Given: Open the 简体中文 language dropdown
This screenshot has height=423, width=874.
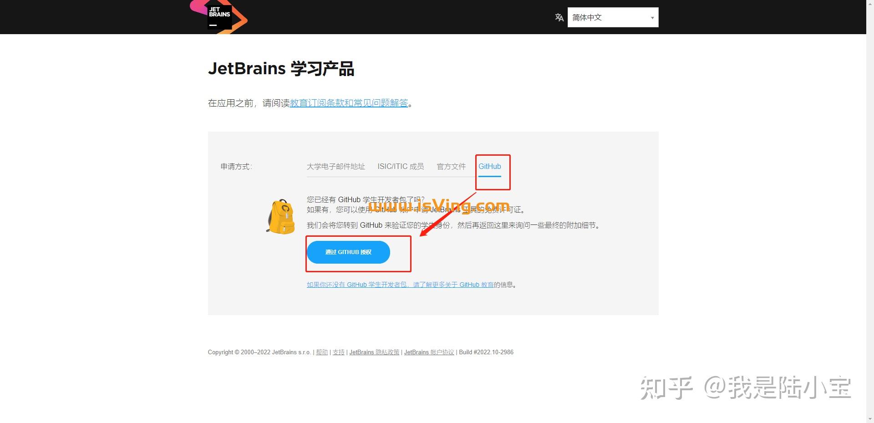Looking at the screenshot, I should (x=612, y=17).
